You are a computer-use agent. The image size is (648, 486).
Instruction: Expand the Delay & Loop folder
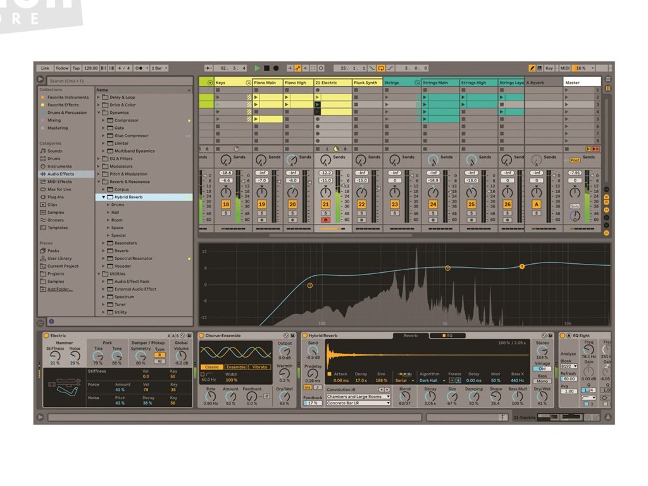[x=99, y=97]
